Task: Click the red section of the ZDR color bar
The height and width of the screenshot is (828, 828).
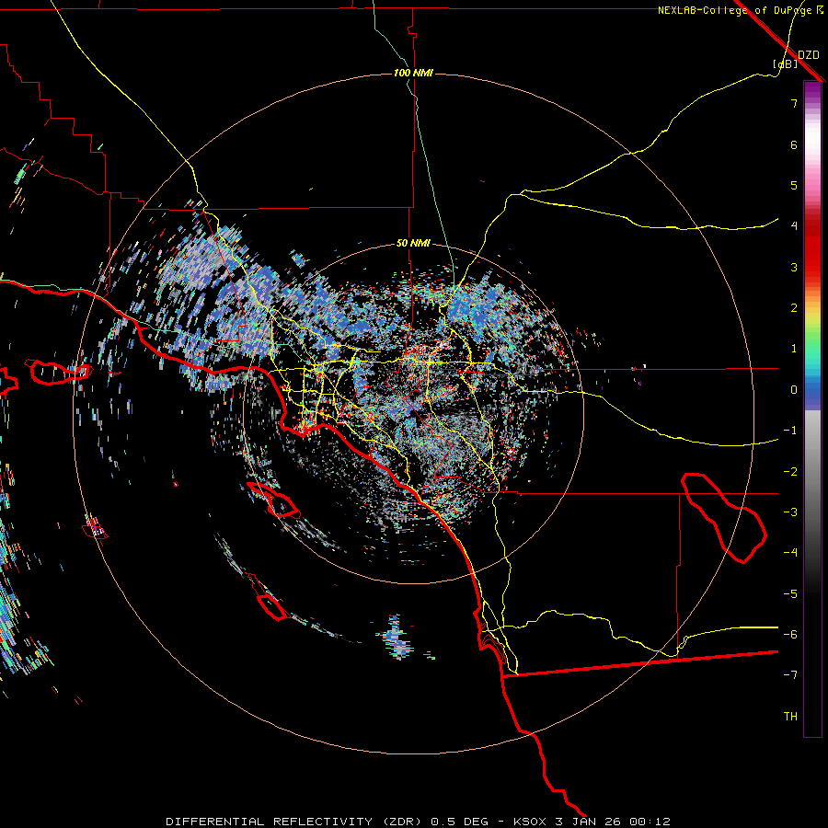Action: [812, 248]
